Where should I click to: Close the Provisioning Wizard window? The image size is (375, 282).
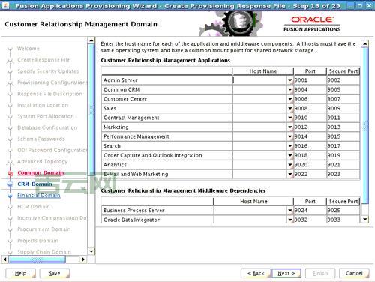click(x=369, y=5)
